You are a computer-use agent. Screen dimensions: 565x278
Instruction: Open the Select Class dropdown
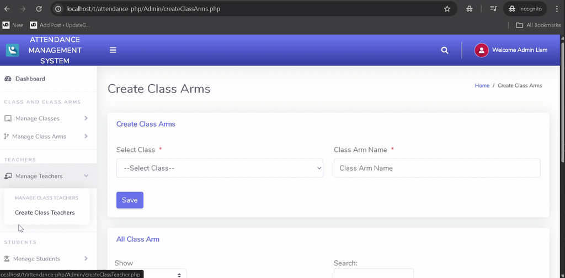[x=220, y=168]
